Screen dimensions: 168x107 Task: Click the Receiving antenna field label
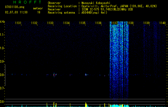[x=61, y=13]
